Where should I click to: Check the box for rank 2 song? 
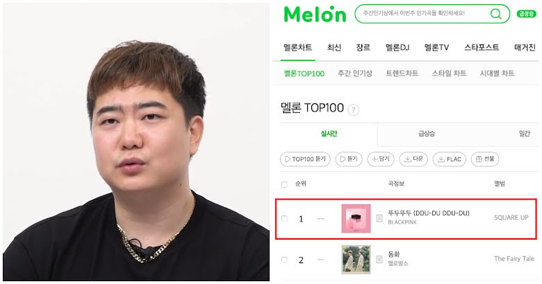click(284, 260)
